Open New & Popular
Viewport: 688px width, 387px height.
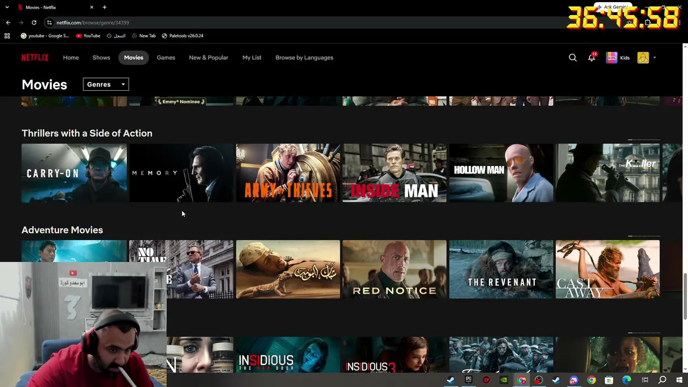pos(209,58)
